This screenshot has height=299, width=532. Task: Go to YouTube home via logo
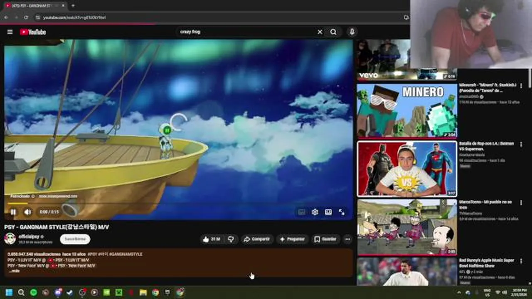tap(33, 32)
